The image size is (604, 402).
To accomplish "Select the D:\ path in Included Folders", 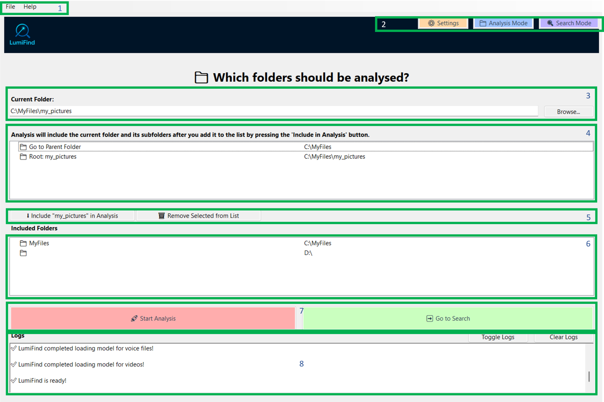I will point(308,253).
